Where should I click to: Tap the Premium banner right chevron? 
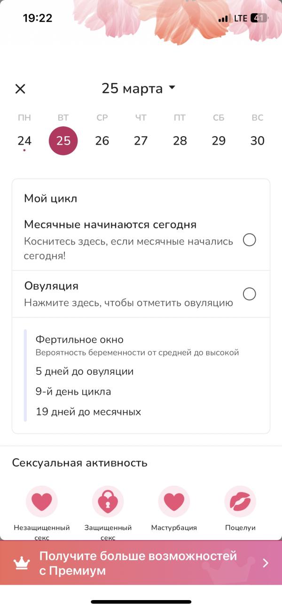click(266, 563)
